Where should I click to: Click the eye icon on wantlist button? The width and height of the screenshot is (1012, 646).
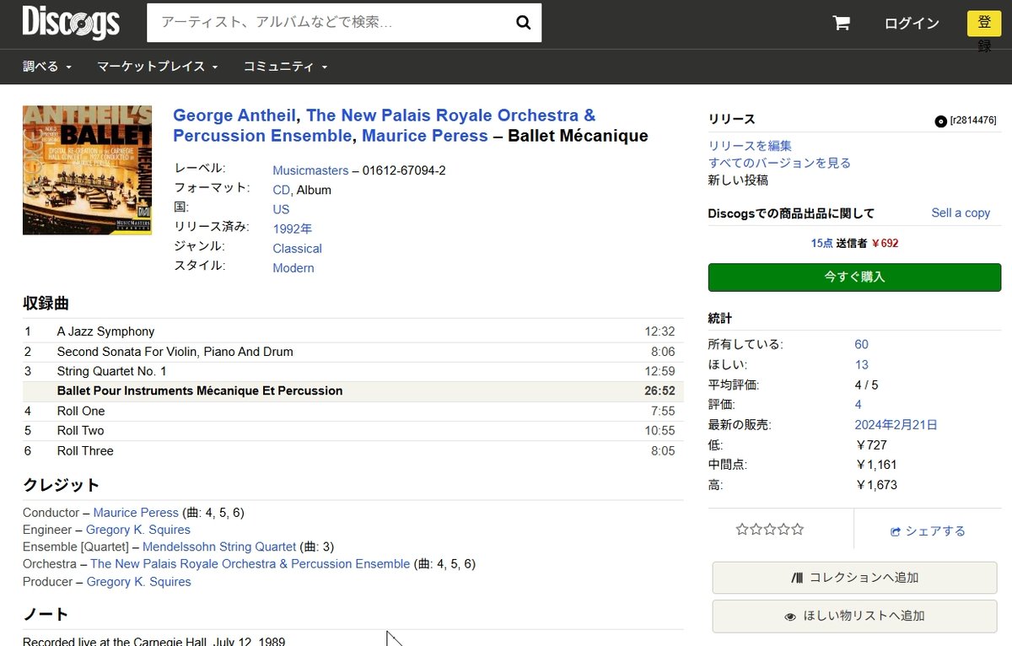[790, 616]
